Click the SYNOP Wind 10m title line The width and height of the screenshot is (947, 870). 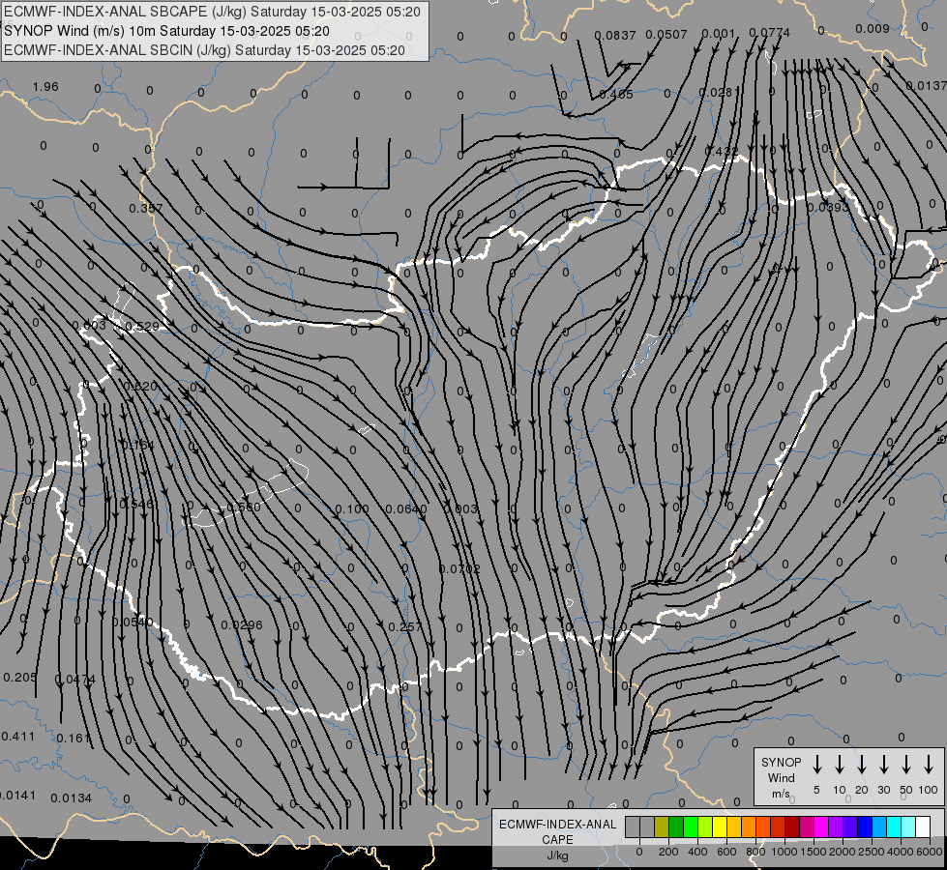tap(166, 31)
